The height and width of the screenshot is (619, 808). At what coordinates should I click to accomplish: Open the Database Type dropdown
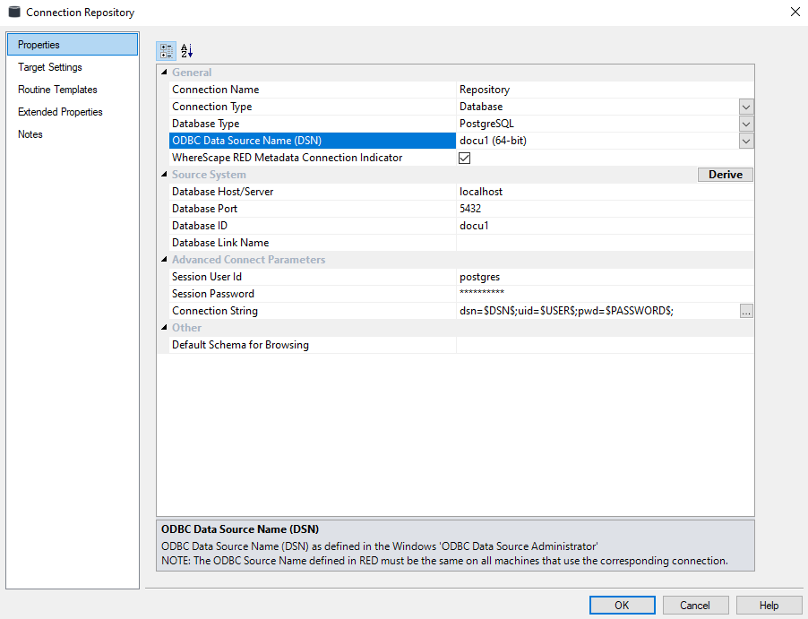click(746, 124)
